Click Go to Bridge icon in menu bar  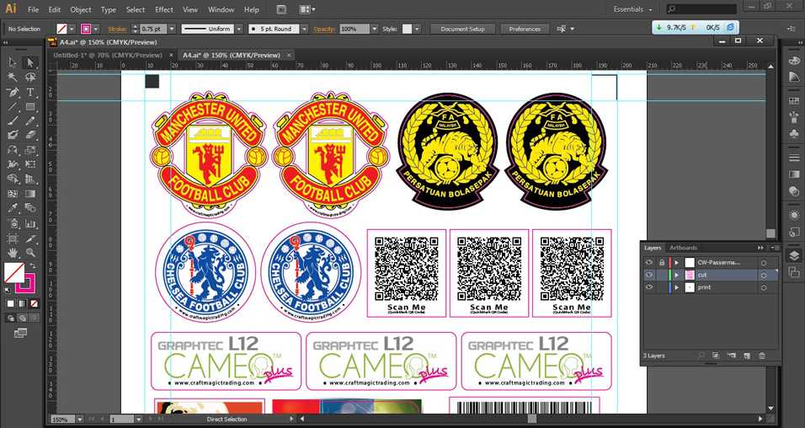(x=281, y=9)
